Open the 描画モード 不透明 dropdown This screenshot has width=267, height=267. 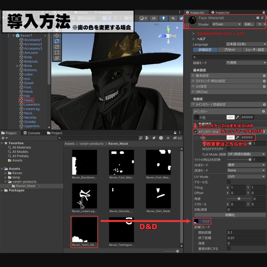[x=246, y=63]
